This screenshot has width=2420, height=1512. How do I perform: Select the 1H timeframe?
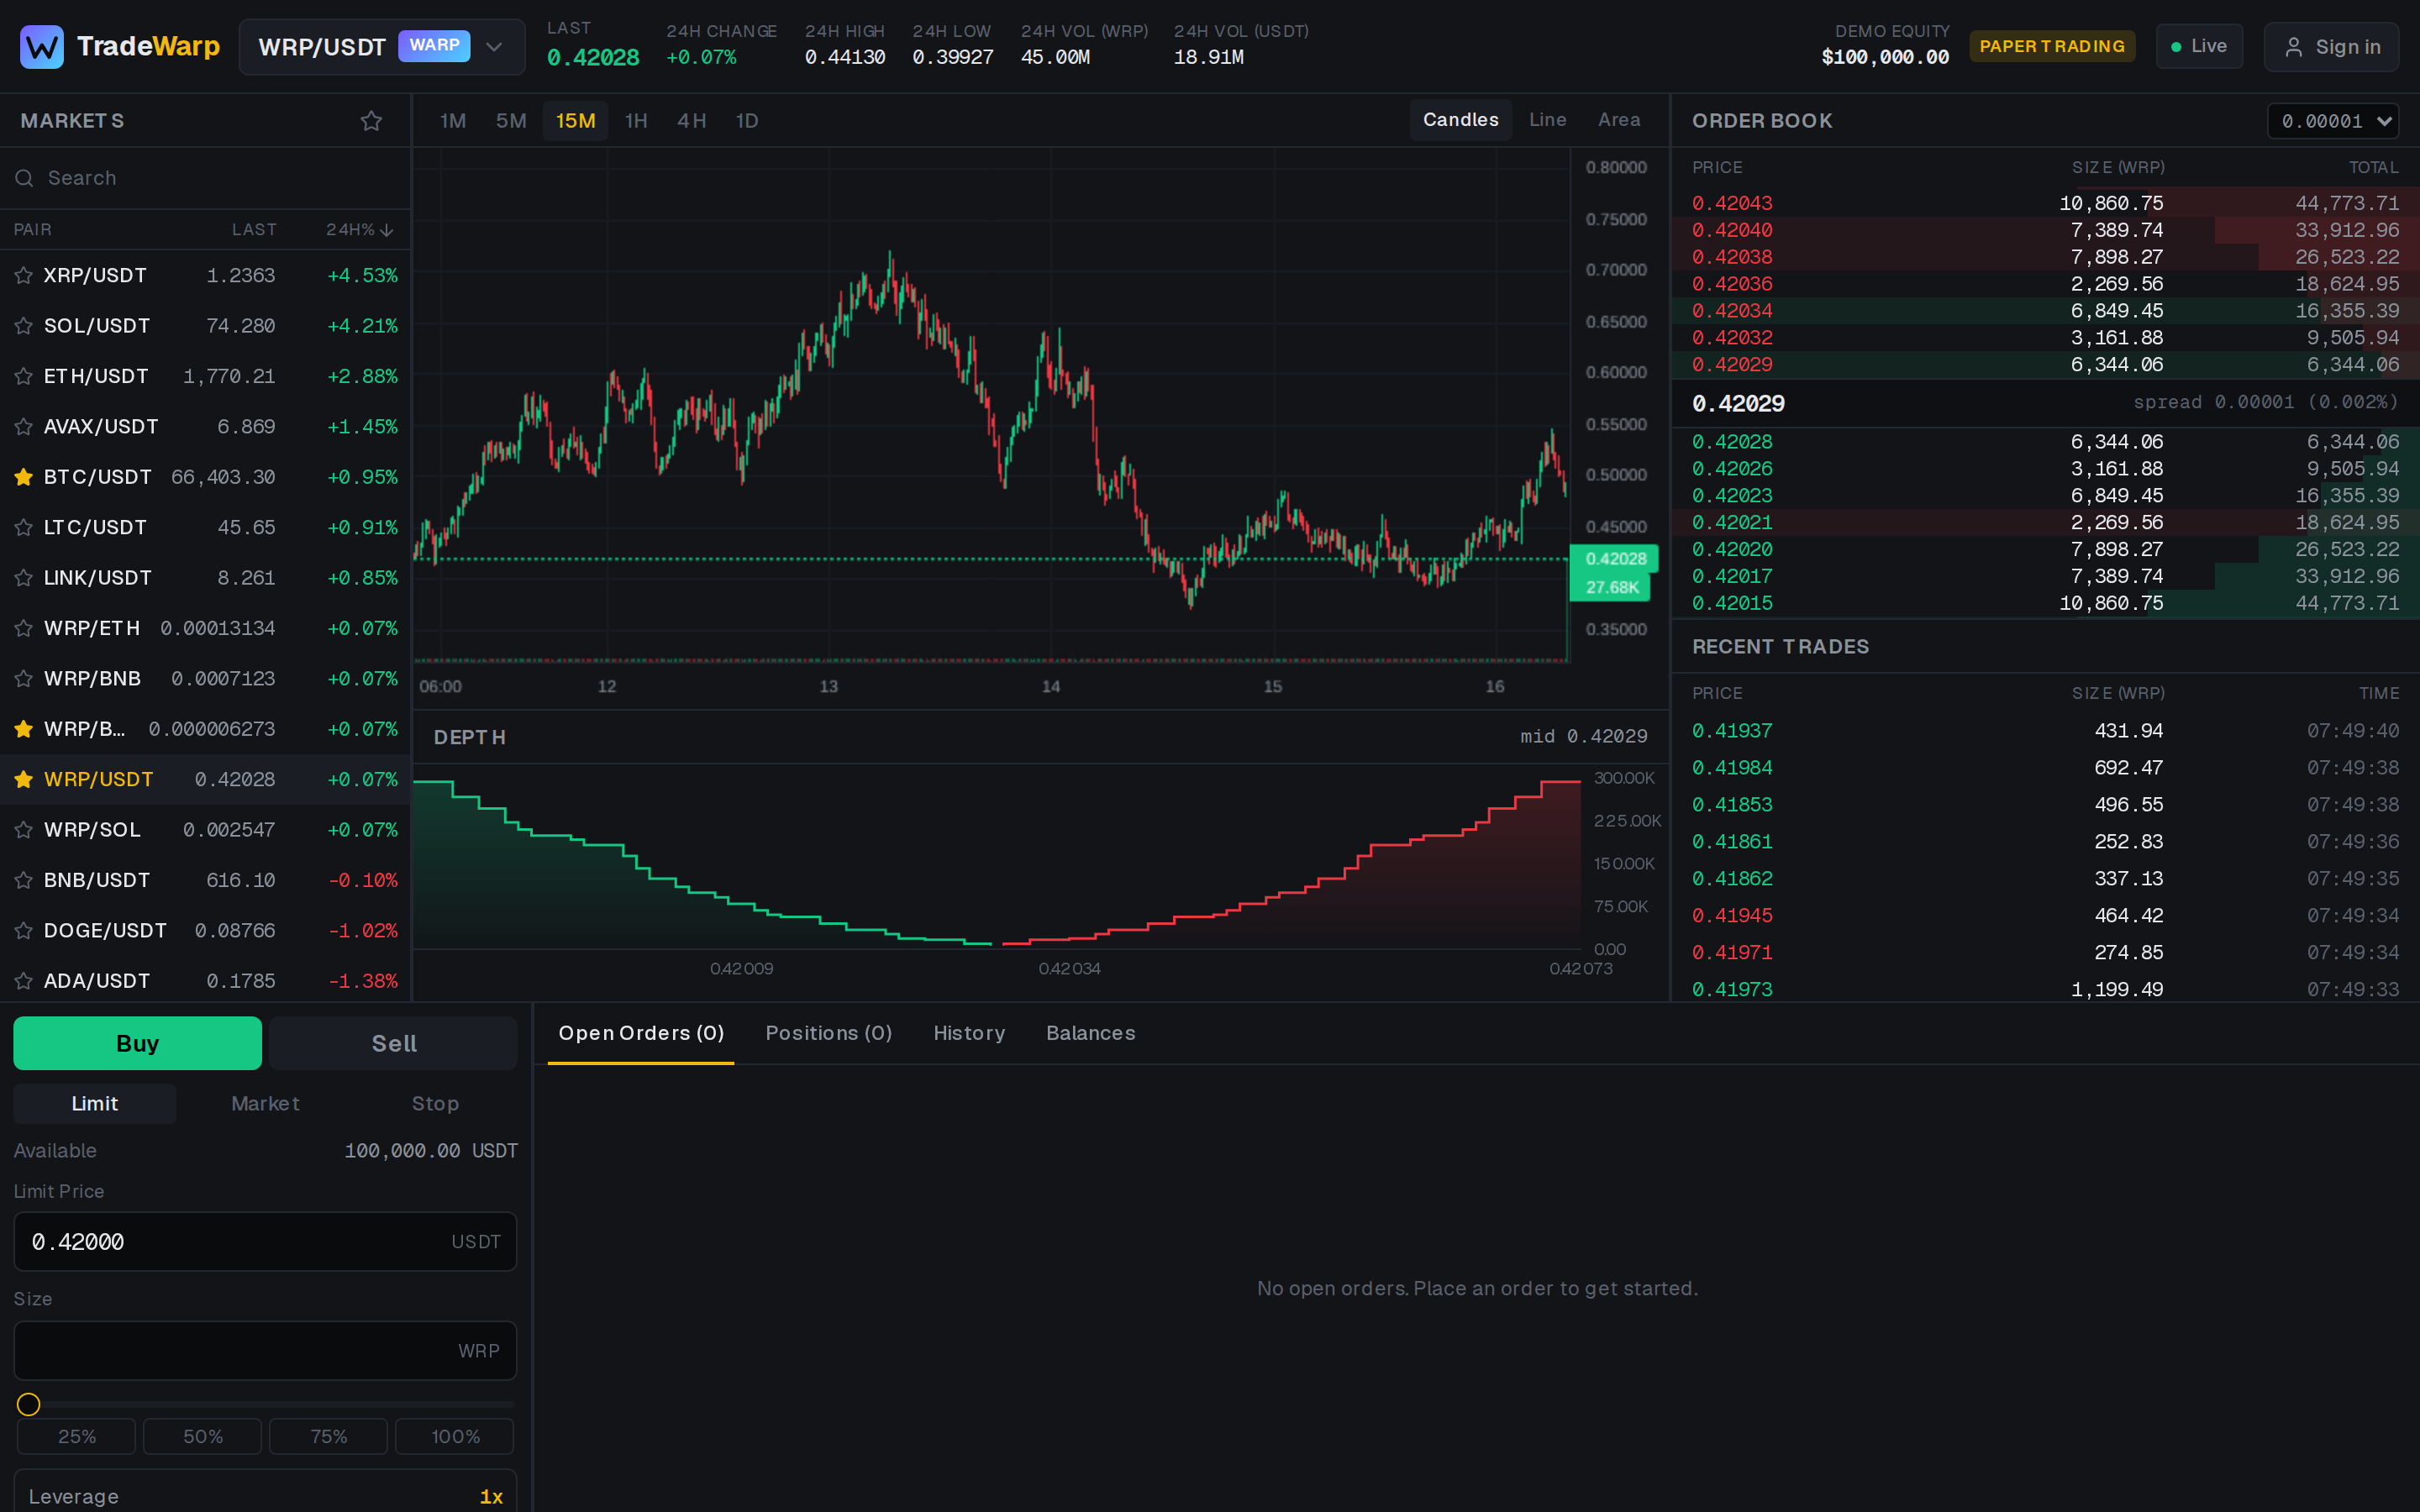coord(636,121)
